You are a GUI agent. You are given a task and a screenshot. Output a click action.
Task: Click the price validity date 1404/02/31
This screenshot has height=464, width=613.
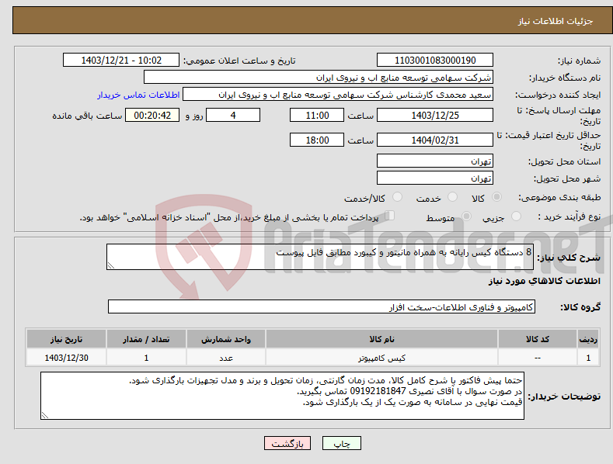point(435,140)
